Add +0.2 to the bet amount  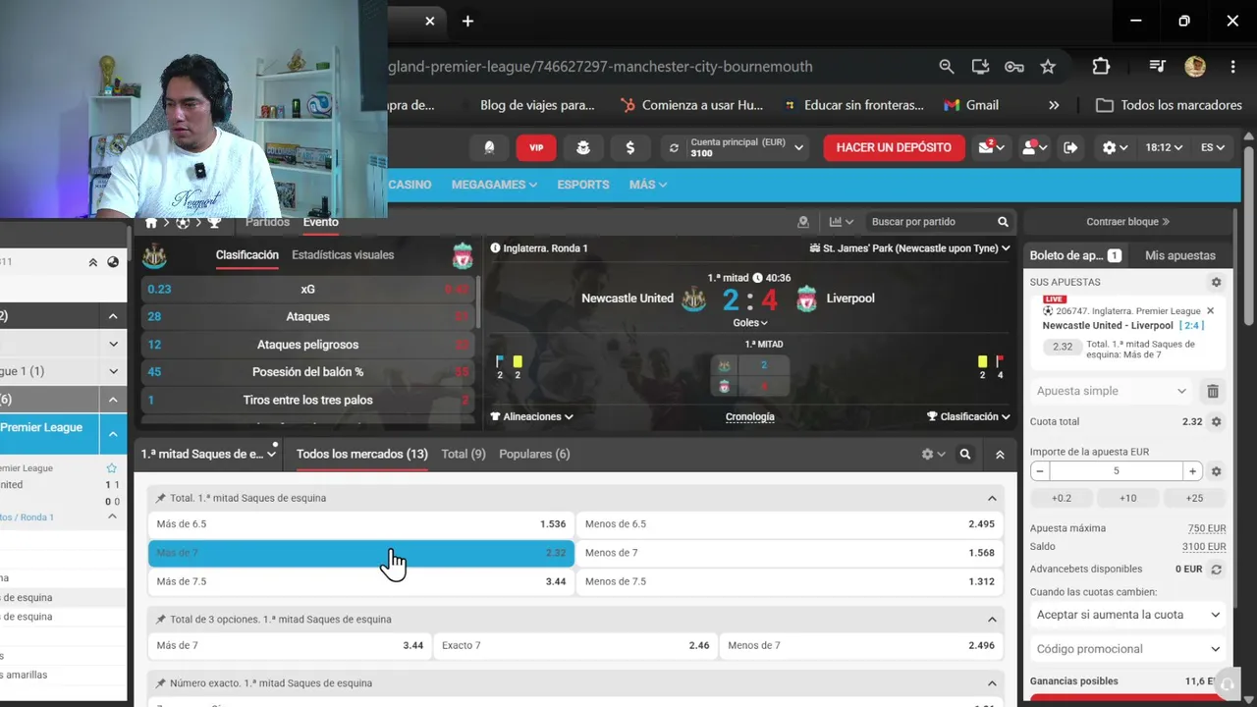(x=1062, y=498)
